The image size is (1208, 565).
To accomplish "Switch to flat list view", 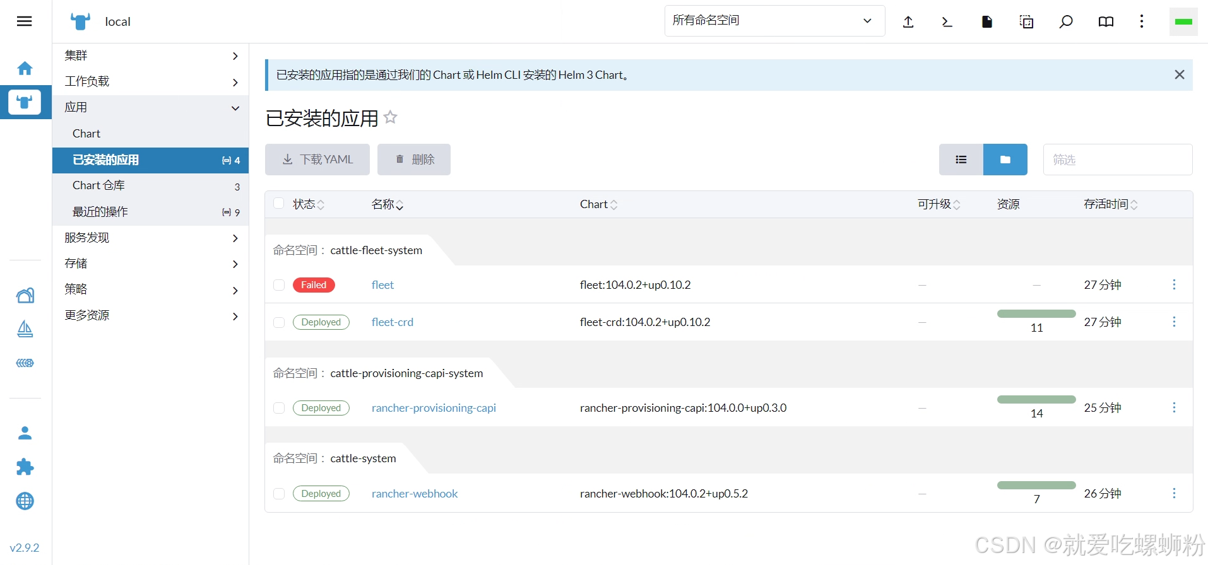I will (961, 160).
